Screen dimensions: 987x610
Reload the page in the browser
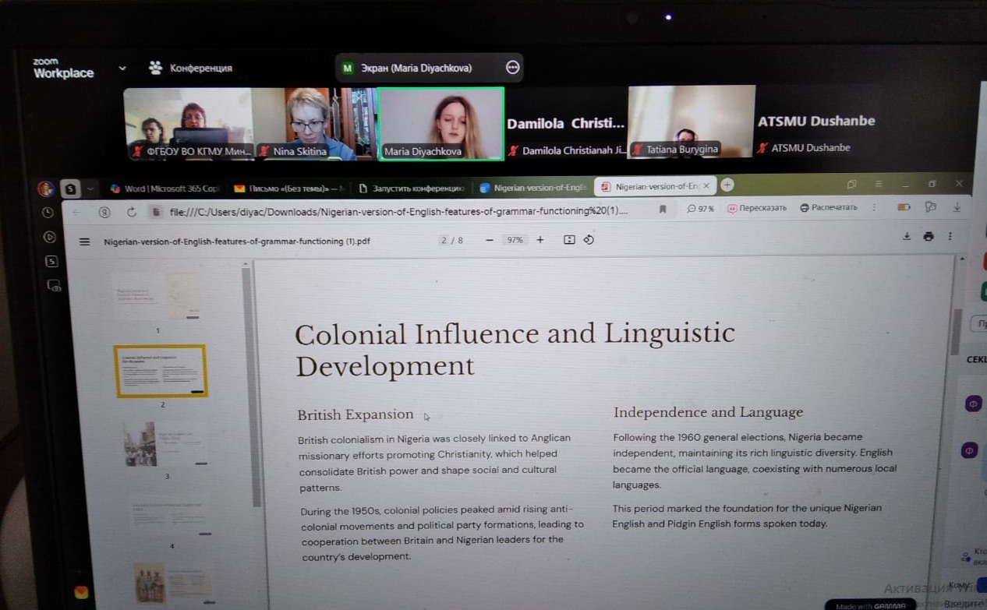point(131,212)
